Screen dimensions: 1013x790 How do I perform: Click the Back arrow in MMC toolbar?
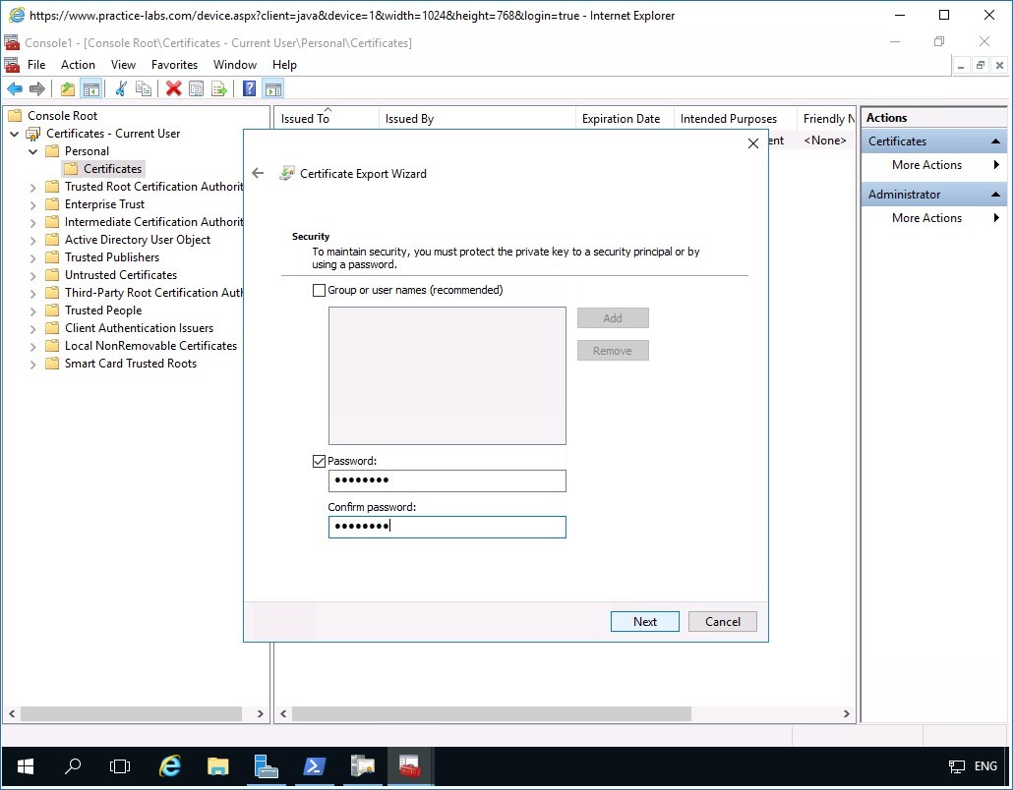click(x=14, y=89)
